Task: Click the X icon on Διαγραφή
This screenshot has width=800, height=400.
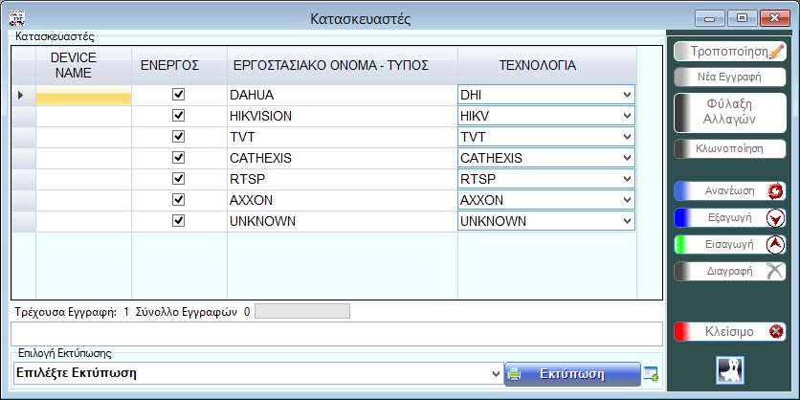Action: (776, 271)
